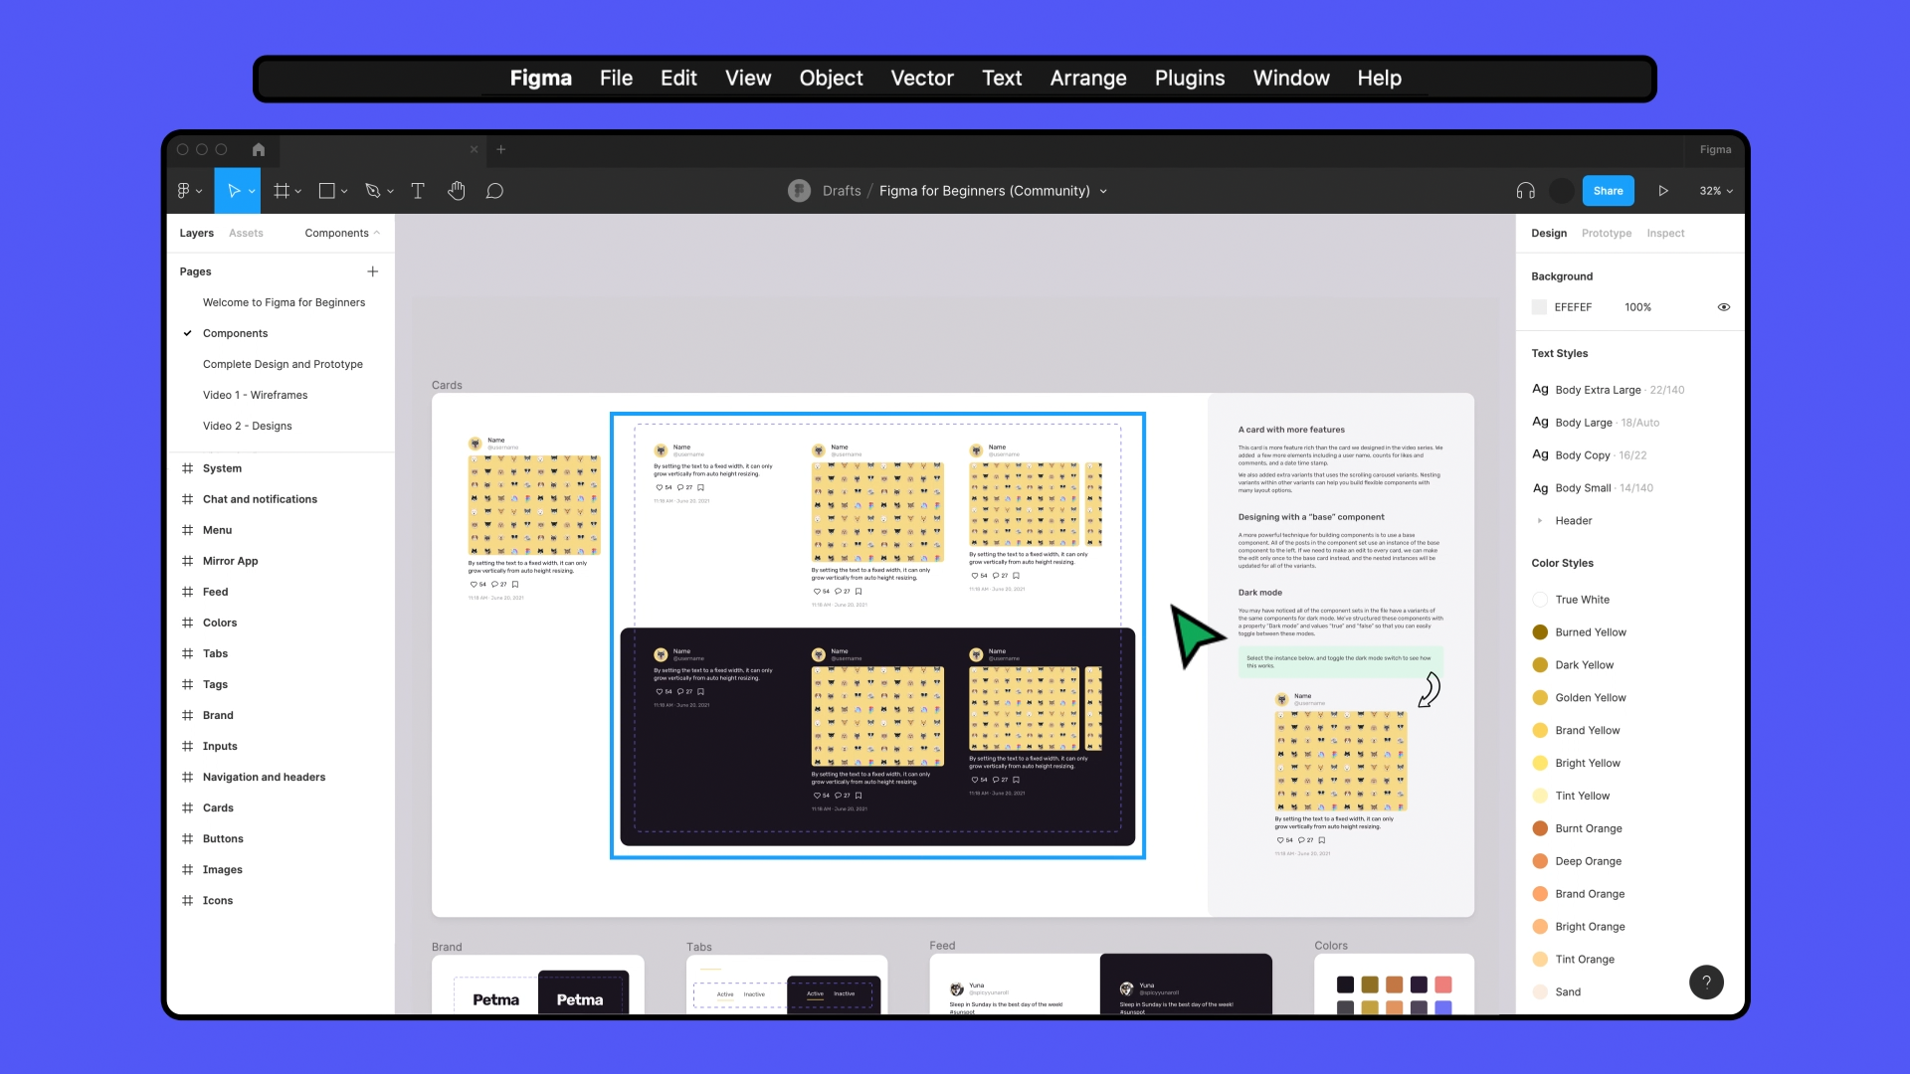The width and height of the screenshot is (1910, 1074).
Task: Open Frame tool options dropdown arrow
Action: click(298, 192)
